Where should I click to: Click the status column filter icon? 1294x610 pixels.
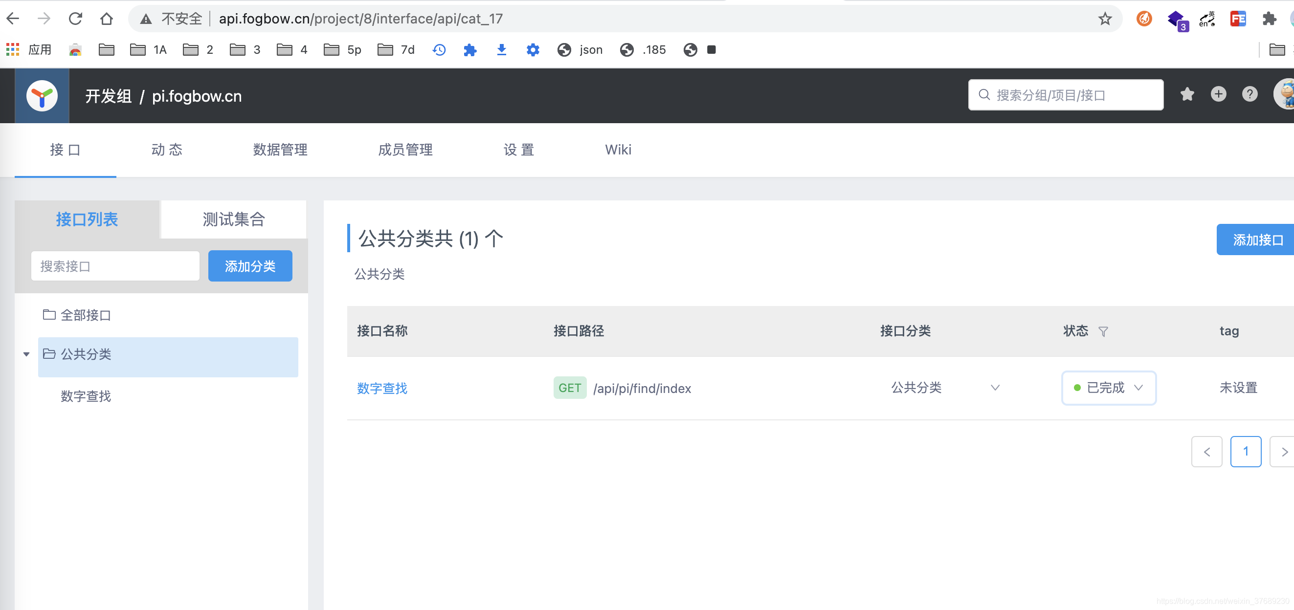[1103, 331]
